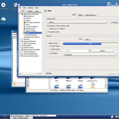Image resolution: width=119 pixels, height=119 pixels.
Task: Click the System Administration icon
Action: 22,56
